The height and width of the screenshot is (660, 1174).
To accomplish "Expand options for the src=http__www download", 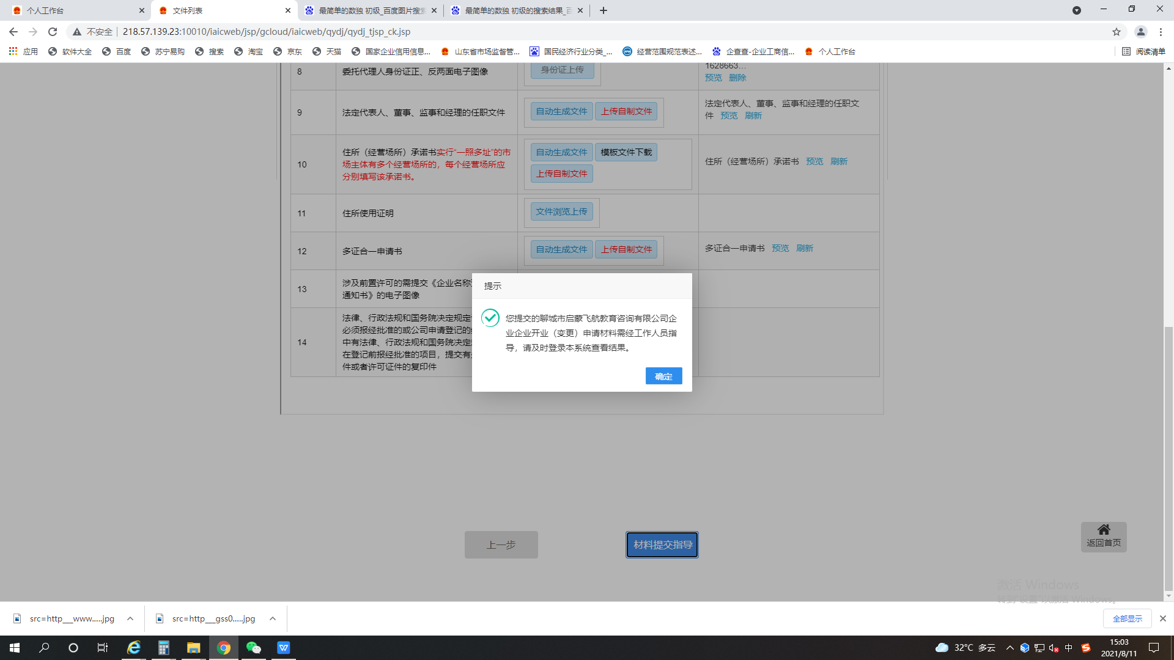I will tap(130, 618).
